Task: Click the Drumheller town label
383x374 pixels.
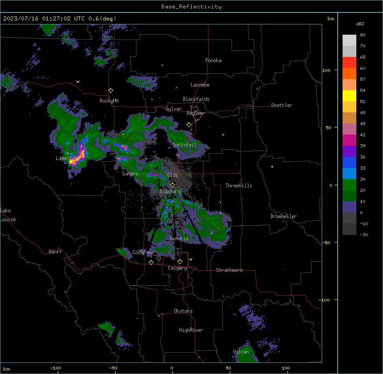Action: point(283,216)
